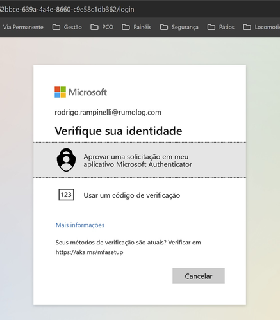Click the browser address bar URL
The width and height of the screenshot is (280, 320).
pos(67,10)
